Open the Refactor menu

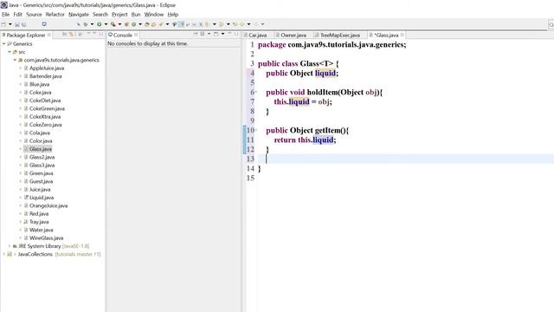[55, 15]
